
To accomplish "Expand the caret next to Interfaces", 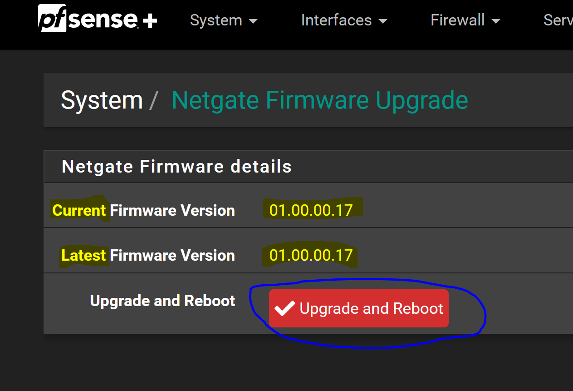I will [x=383, y=21].
